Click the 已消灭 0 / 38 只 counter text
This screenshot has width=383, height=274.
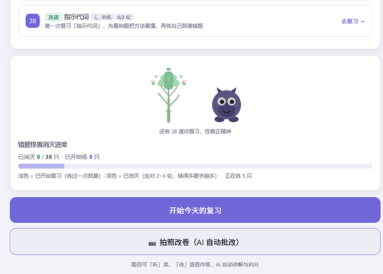click(x=39, y=157)
